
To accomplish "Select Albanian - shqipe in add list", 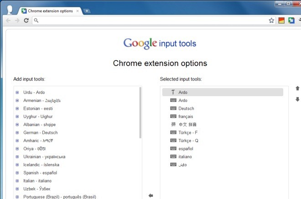I will coord(39,125).
